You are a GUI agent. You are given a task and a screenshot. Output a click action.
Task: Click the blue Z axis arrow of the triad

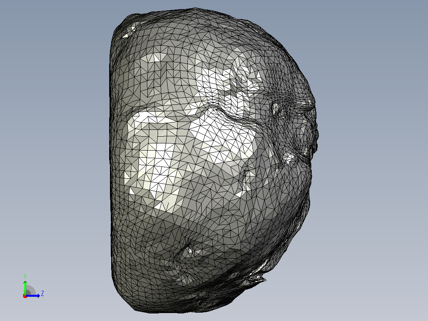click(x=33, y=296)
